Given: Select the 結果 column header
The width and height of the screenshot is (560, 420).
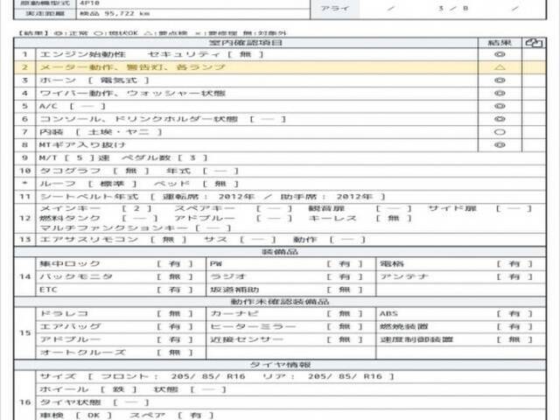Looking at the screenshot, I should [500, 43].
